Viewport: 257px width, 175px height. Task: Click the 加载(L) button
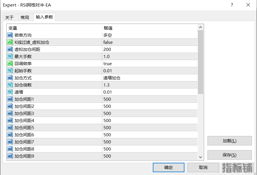pyautogui.click(x=229, y=141)
